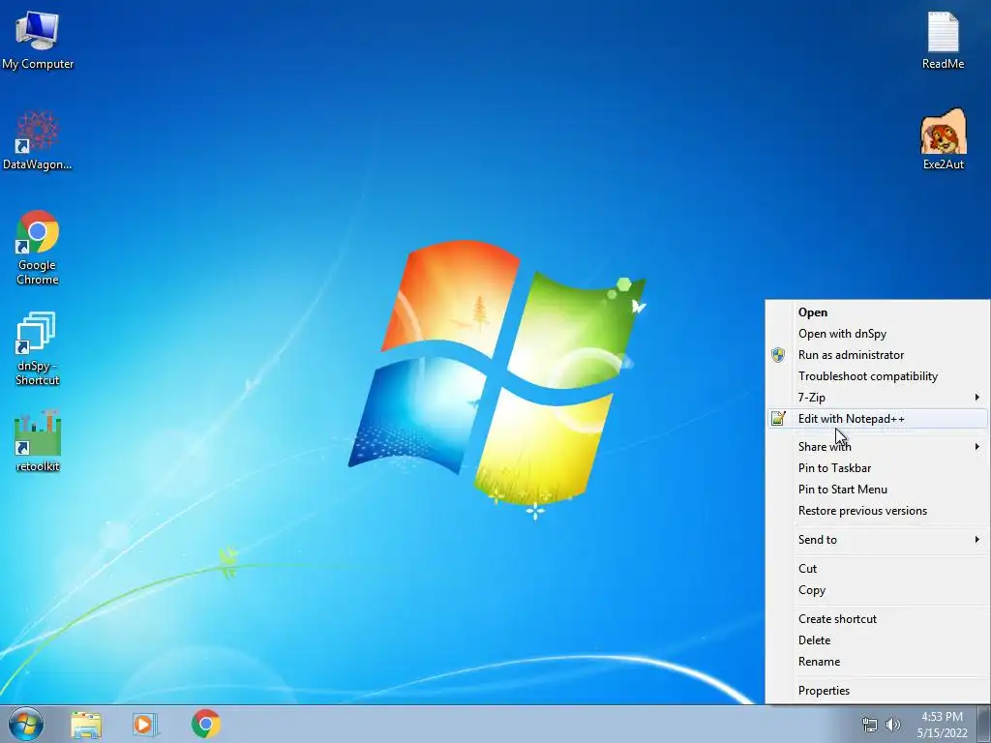Click the Show desktop button strip
991x743 pixels.
point(984,724)
